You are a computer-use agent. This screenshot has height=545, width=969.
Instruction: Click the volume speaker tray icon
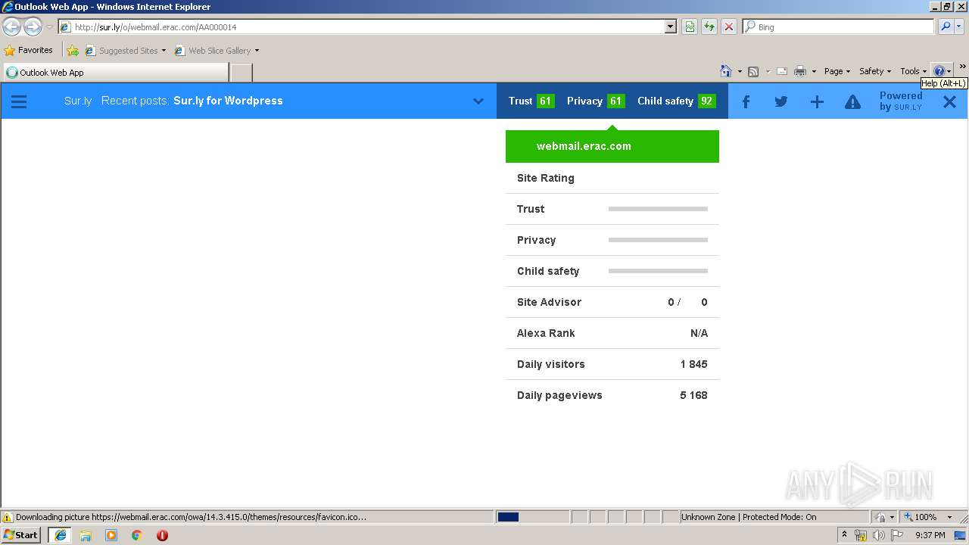pyautogui.click(x=878, y=535)
